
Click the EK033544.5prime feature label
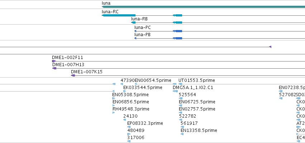[143, 88]
